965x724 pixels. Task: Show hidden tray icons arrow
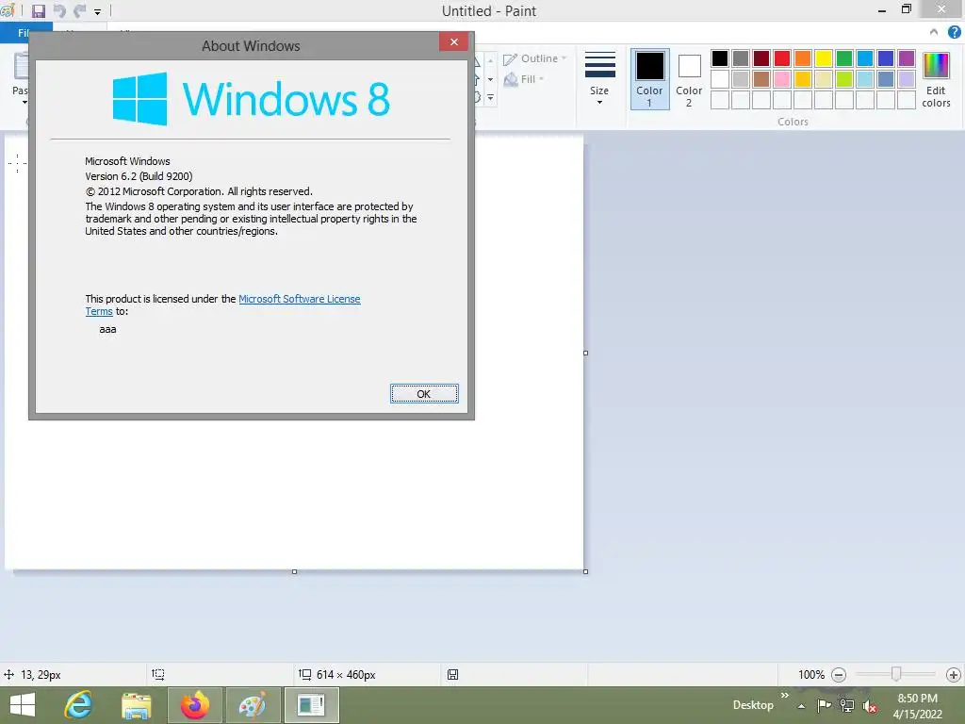pos(801,706)
